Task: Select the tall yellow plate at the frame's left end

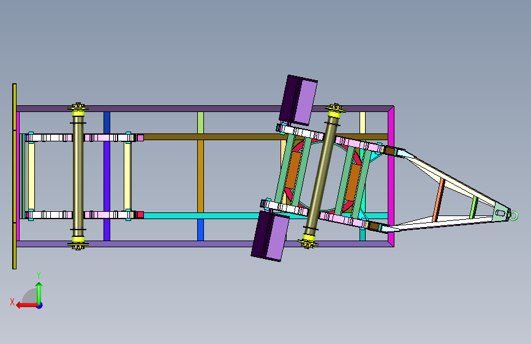Action: 14,176
